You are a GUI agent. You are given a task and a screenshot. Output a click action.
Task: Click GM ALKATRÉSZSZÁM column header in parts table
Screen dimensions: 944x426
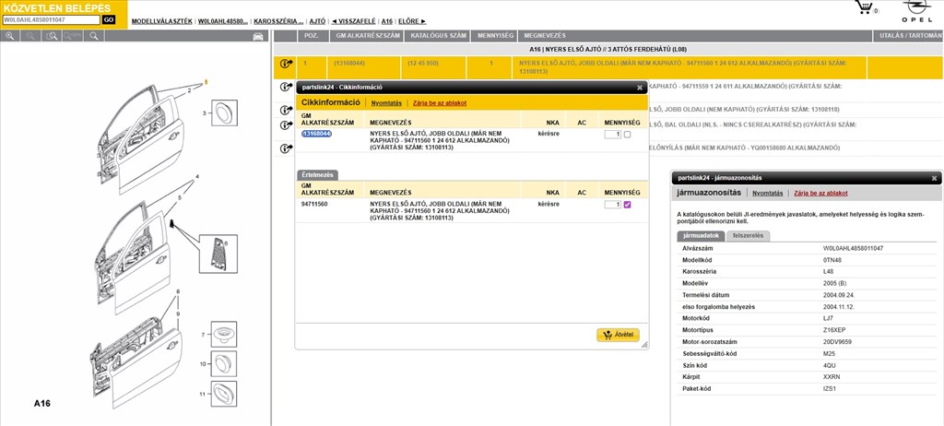[366, 36]
